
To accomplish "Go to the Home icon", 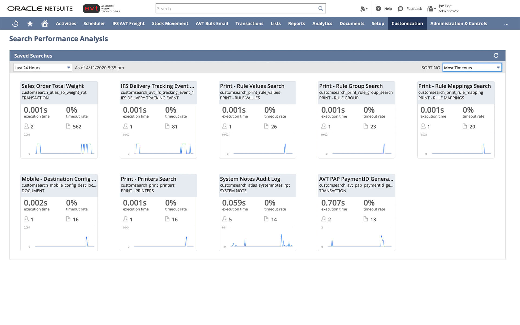I will (45, 24).
